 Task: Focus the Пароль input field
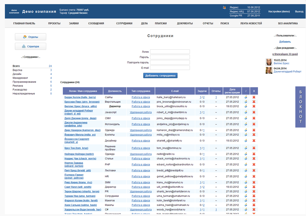click(170, 57)
